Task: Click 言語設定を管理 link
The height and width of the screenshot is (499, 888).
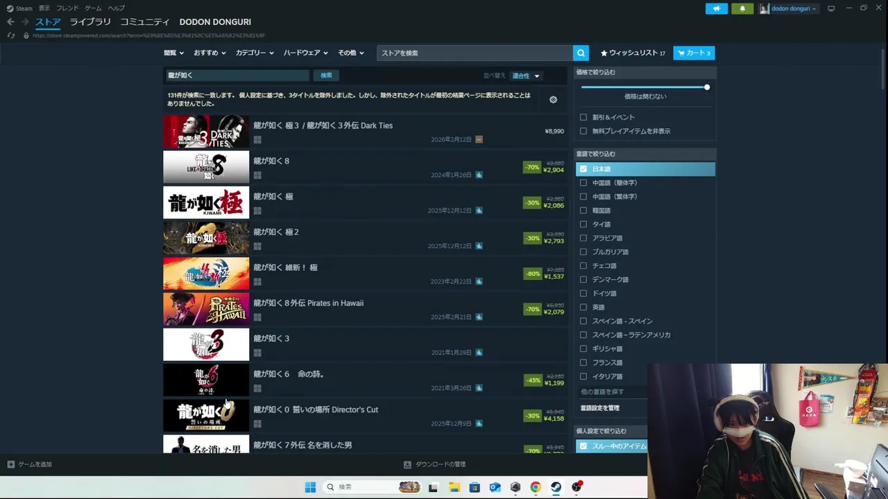Action: 600,408
